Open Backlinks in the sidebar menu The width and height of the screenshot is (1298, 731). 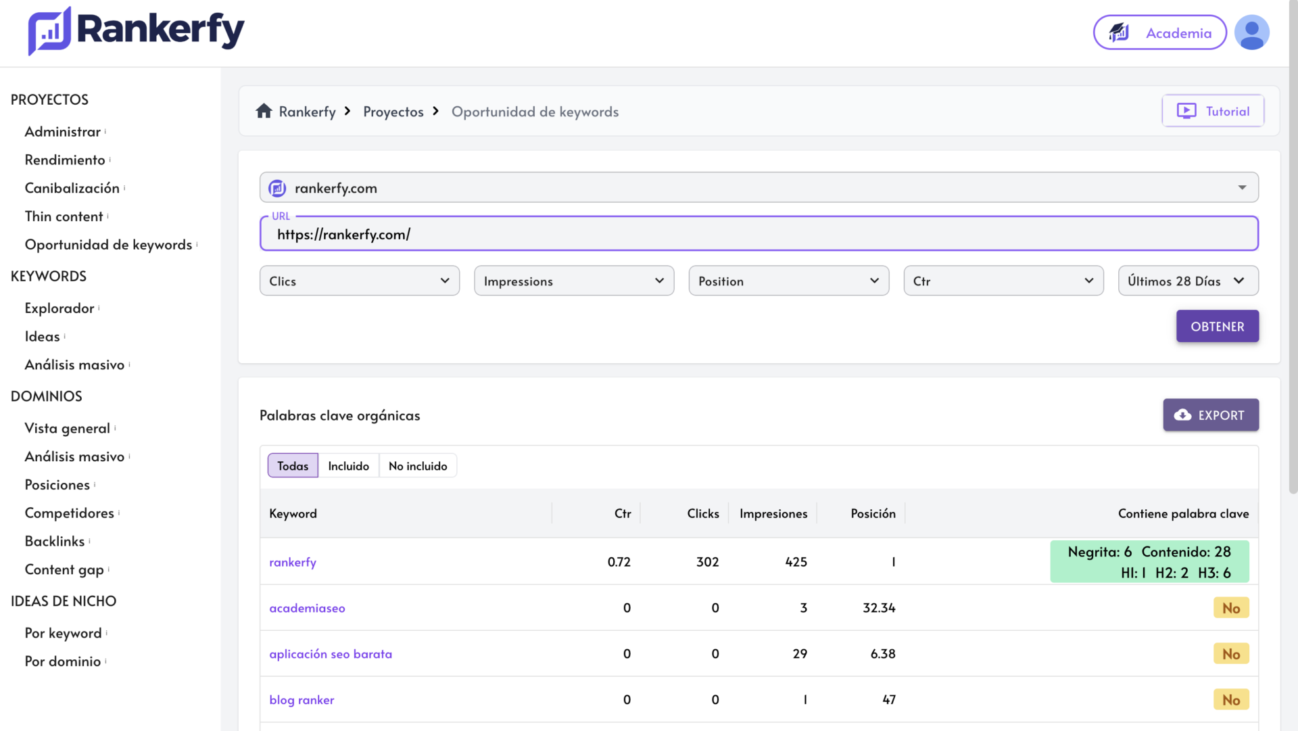coord(55,541)
